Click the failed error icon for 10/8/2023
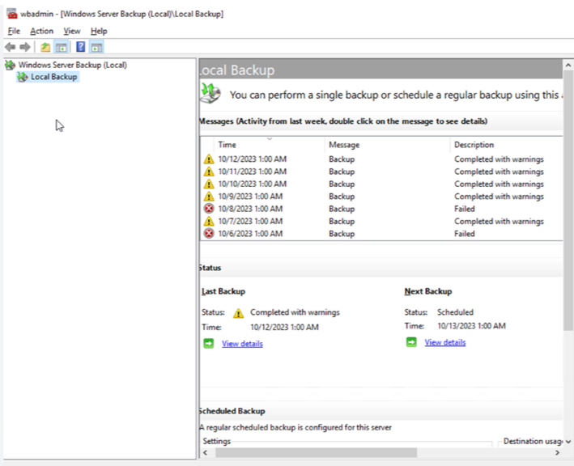Image resolution: width=574 pixels, height=466 pixels. tap(209, 209)
